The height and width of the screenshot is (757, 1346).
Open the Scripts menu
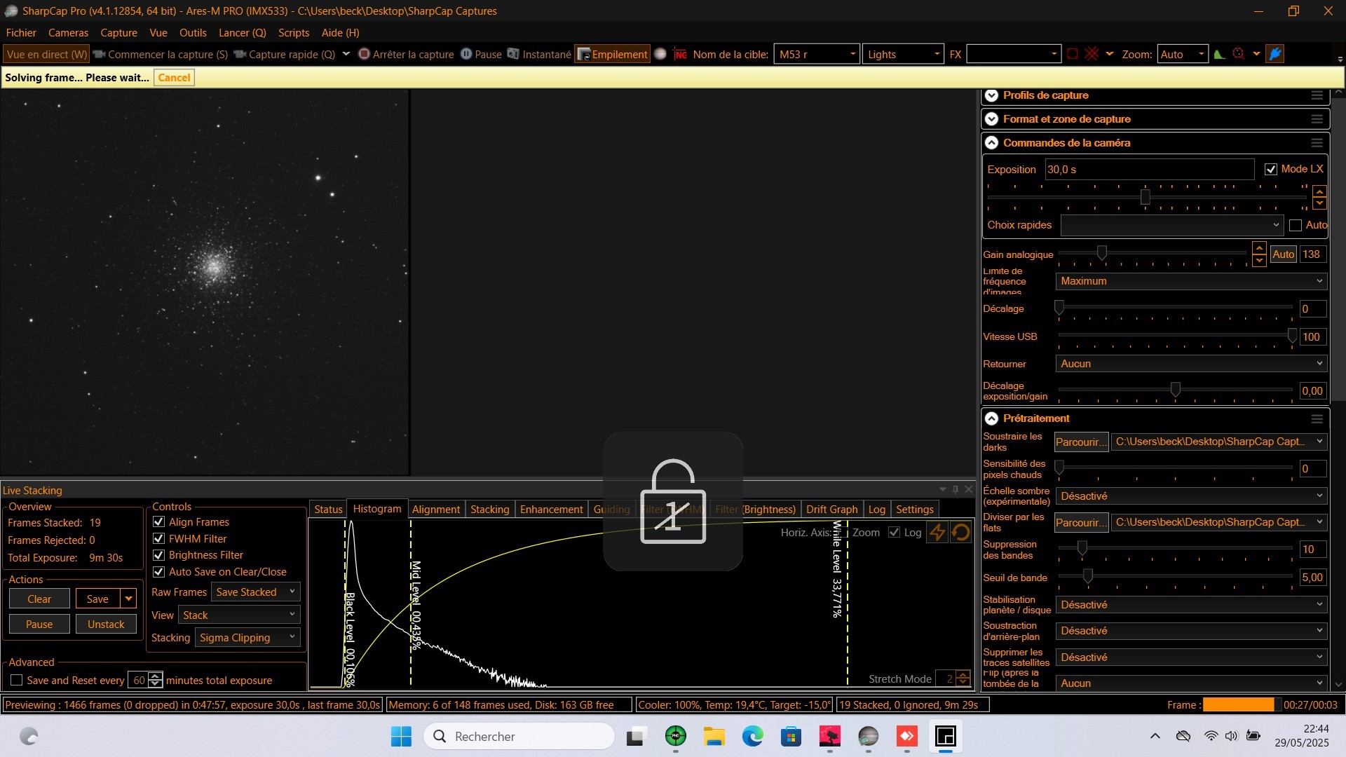pos(294,32)
